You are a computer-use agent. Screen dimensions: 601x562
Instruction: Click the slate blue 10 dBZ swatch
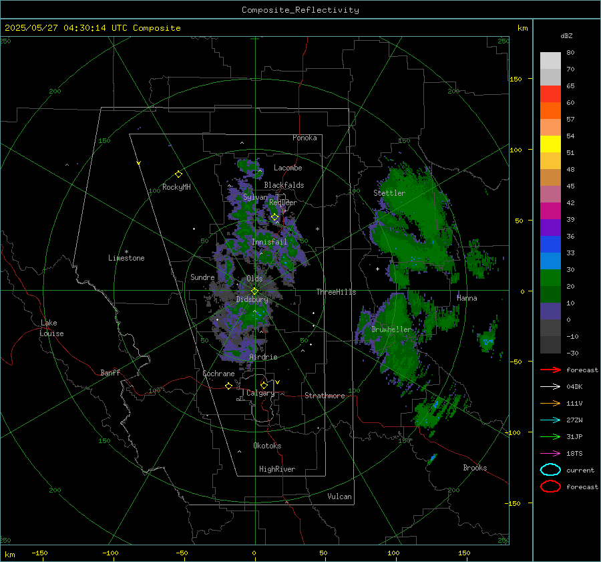550,311
